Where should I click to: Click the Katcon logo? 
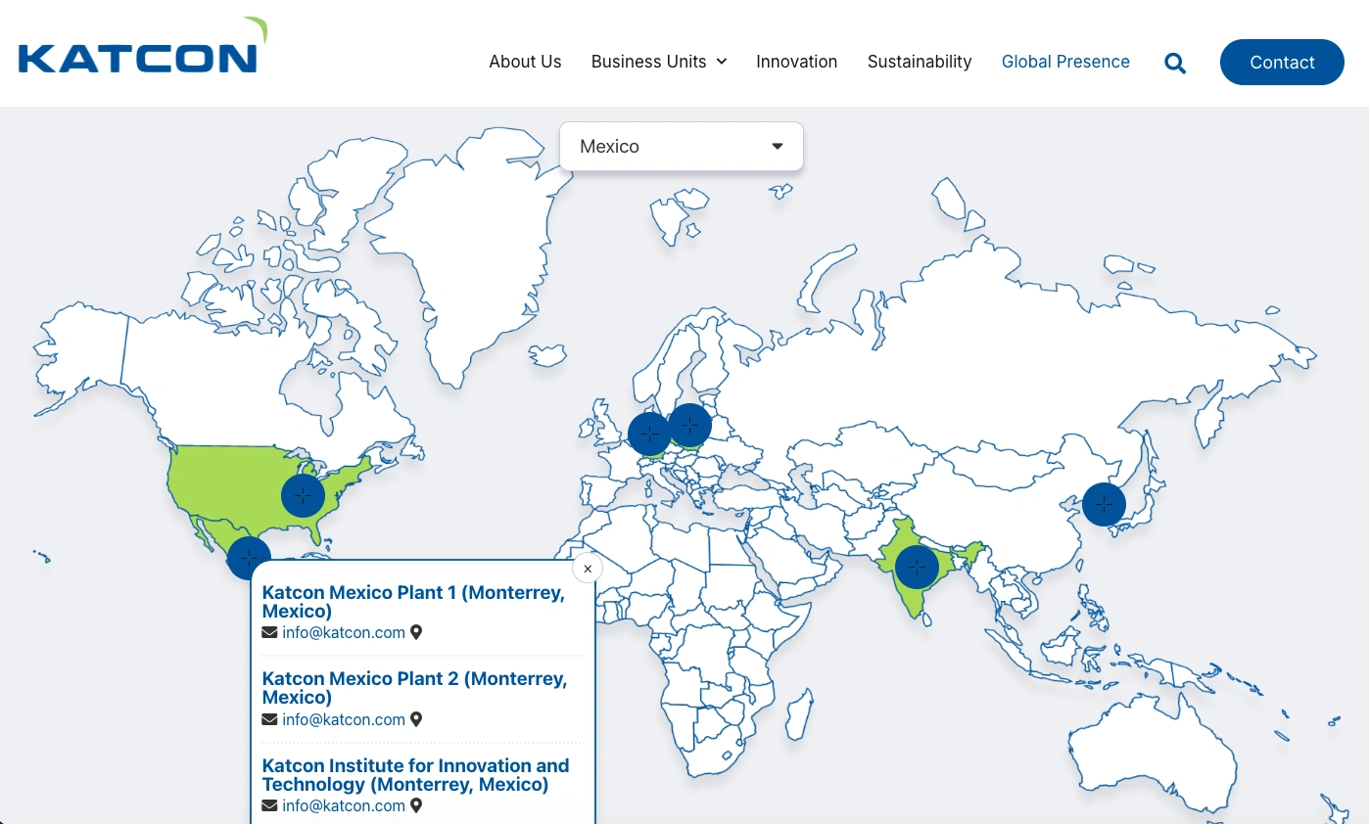[143, 46]
